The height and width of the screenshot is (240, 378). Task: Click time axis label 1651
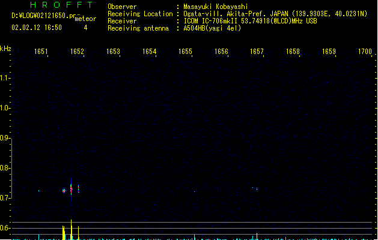click(41, 52)
